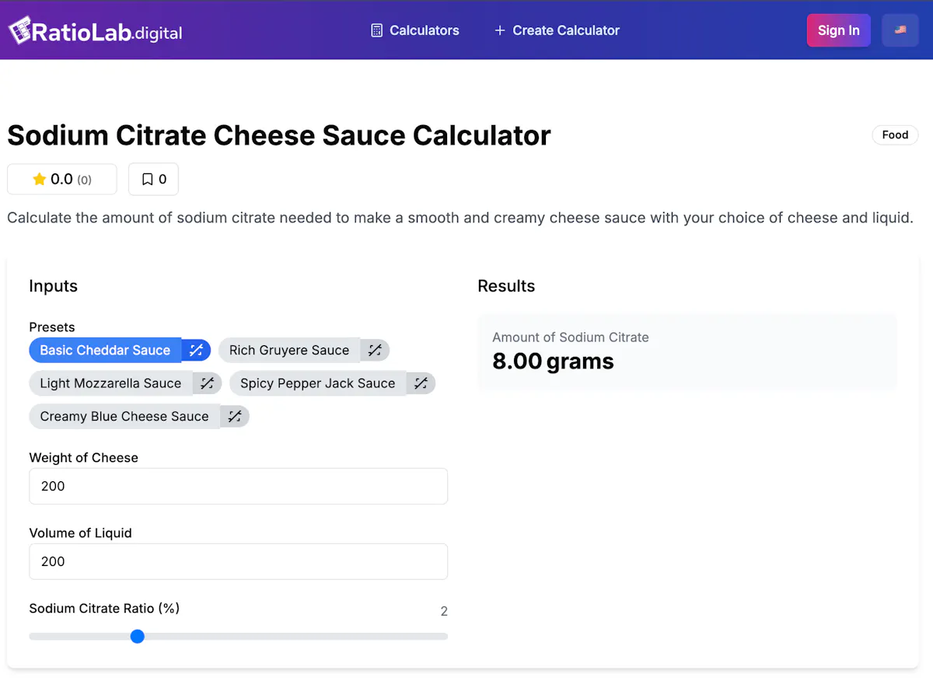Screen dimensions: 933x681
Task: Click the Sodium Citrate Cheese Sauce Calculator heading
Action: click(x=279, y=135)
